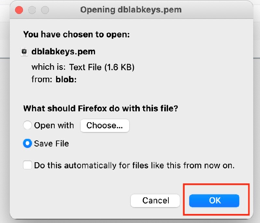Enable the Do this automatically checkbox
260x223 pixels.
(x=28, y=165)
